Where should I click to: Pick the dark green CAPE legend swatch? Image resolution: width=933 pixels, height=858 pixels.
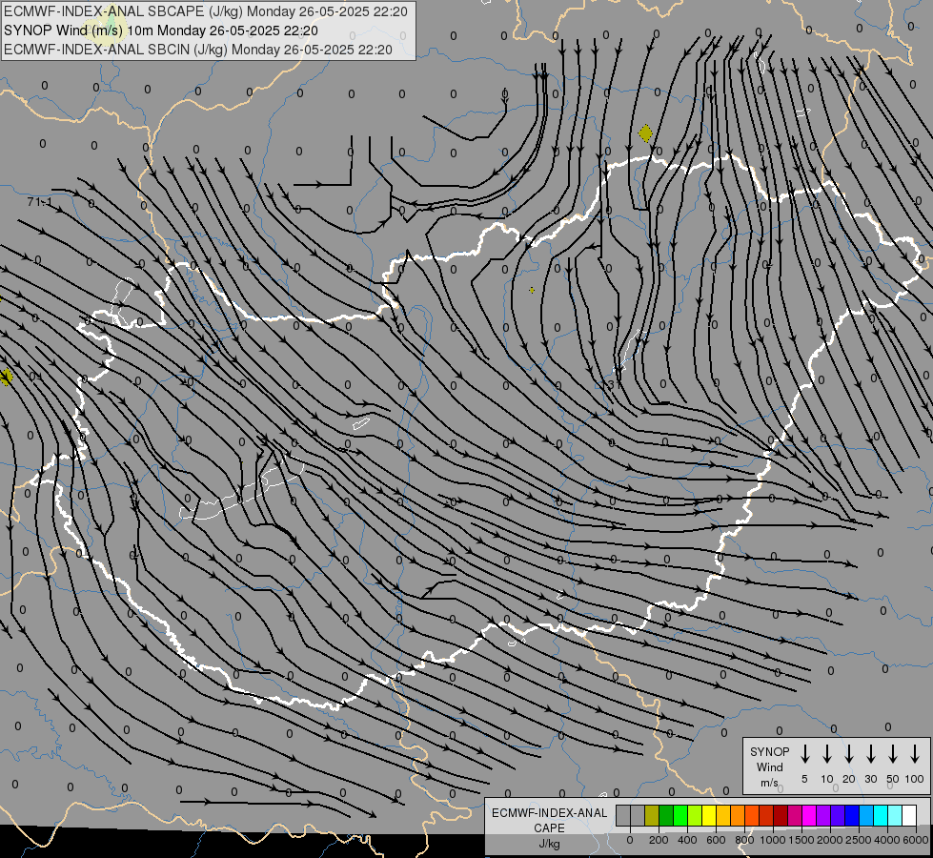pos(666,815)
